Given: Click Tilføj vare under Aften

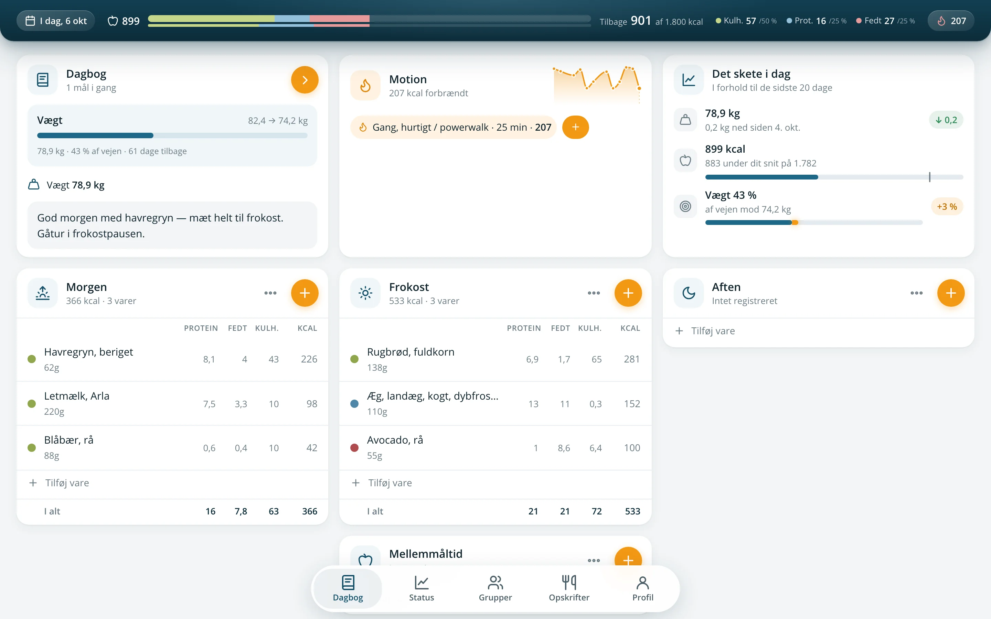Looking at the screenshot, I should tap(818, 331).
